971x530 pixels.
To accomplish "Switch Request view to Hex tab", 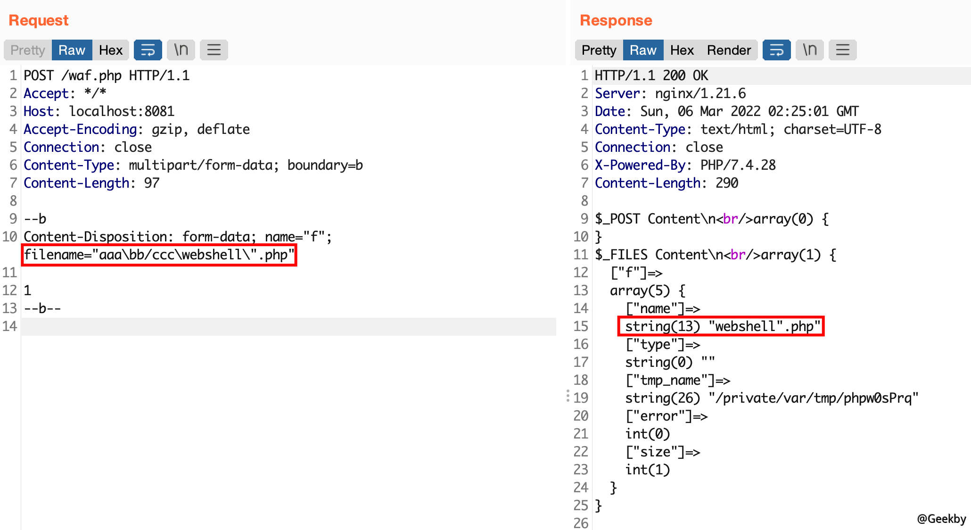I will click(111, 50).
